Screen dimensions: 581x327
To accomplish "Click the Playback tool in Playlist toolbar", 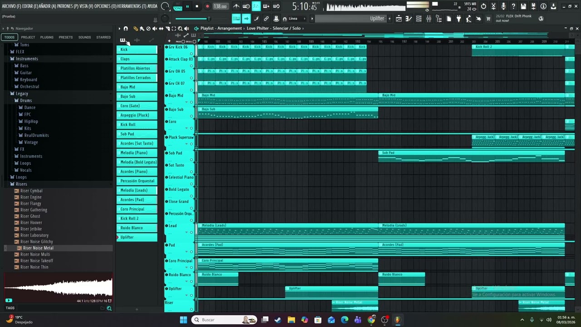I will 187,29.
